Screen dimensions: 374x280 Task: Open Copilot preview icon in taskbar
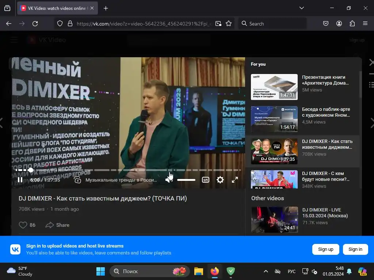(362, 271)
